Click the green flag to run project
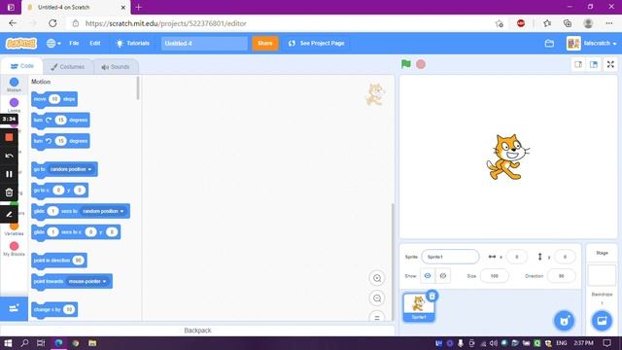Viewport: 622px width, 350px height. tap(406, 64)
